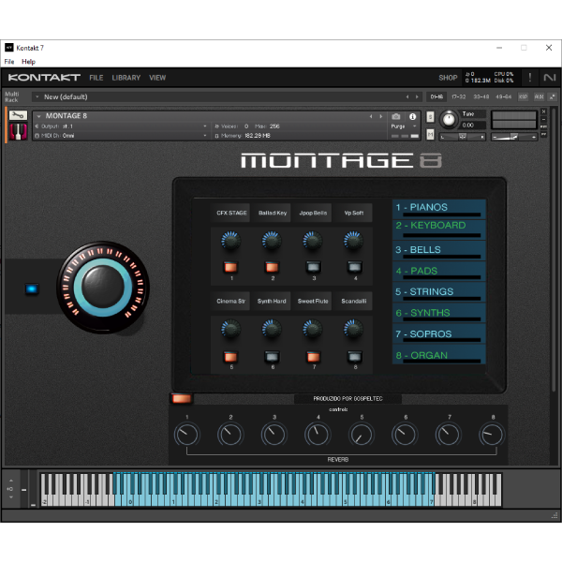
Task: Open the KSP multi script editor
Action: click(524, 96)
